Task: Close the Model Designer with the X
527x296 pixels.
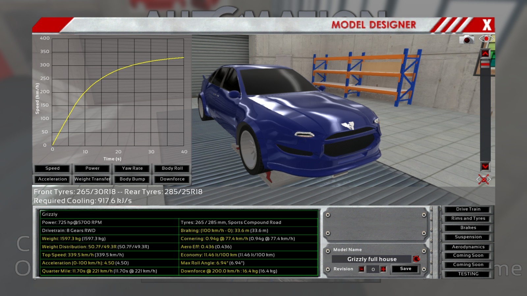Action: tap(486, 25)
